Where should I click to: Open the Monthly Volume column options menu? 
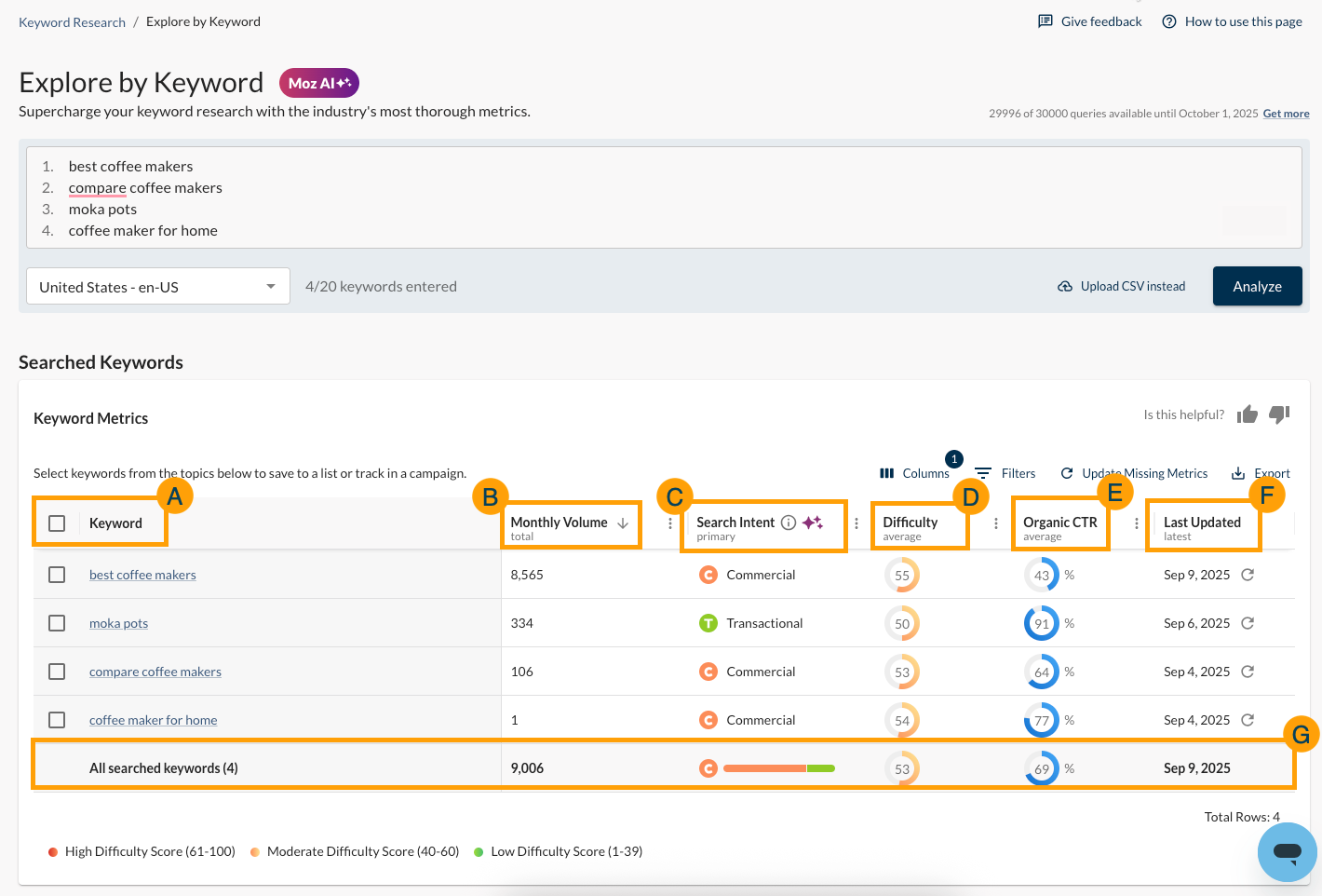coord(669,523)
